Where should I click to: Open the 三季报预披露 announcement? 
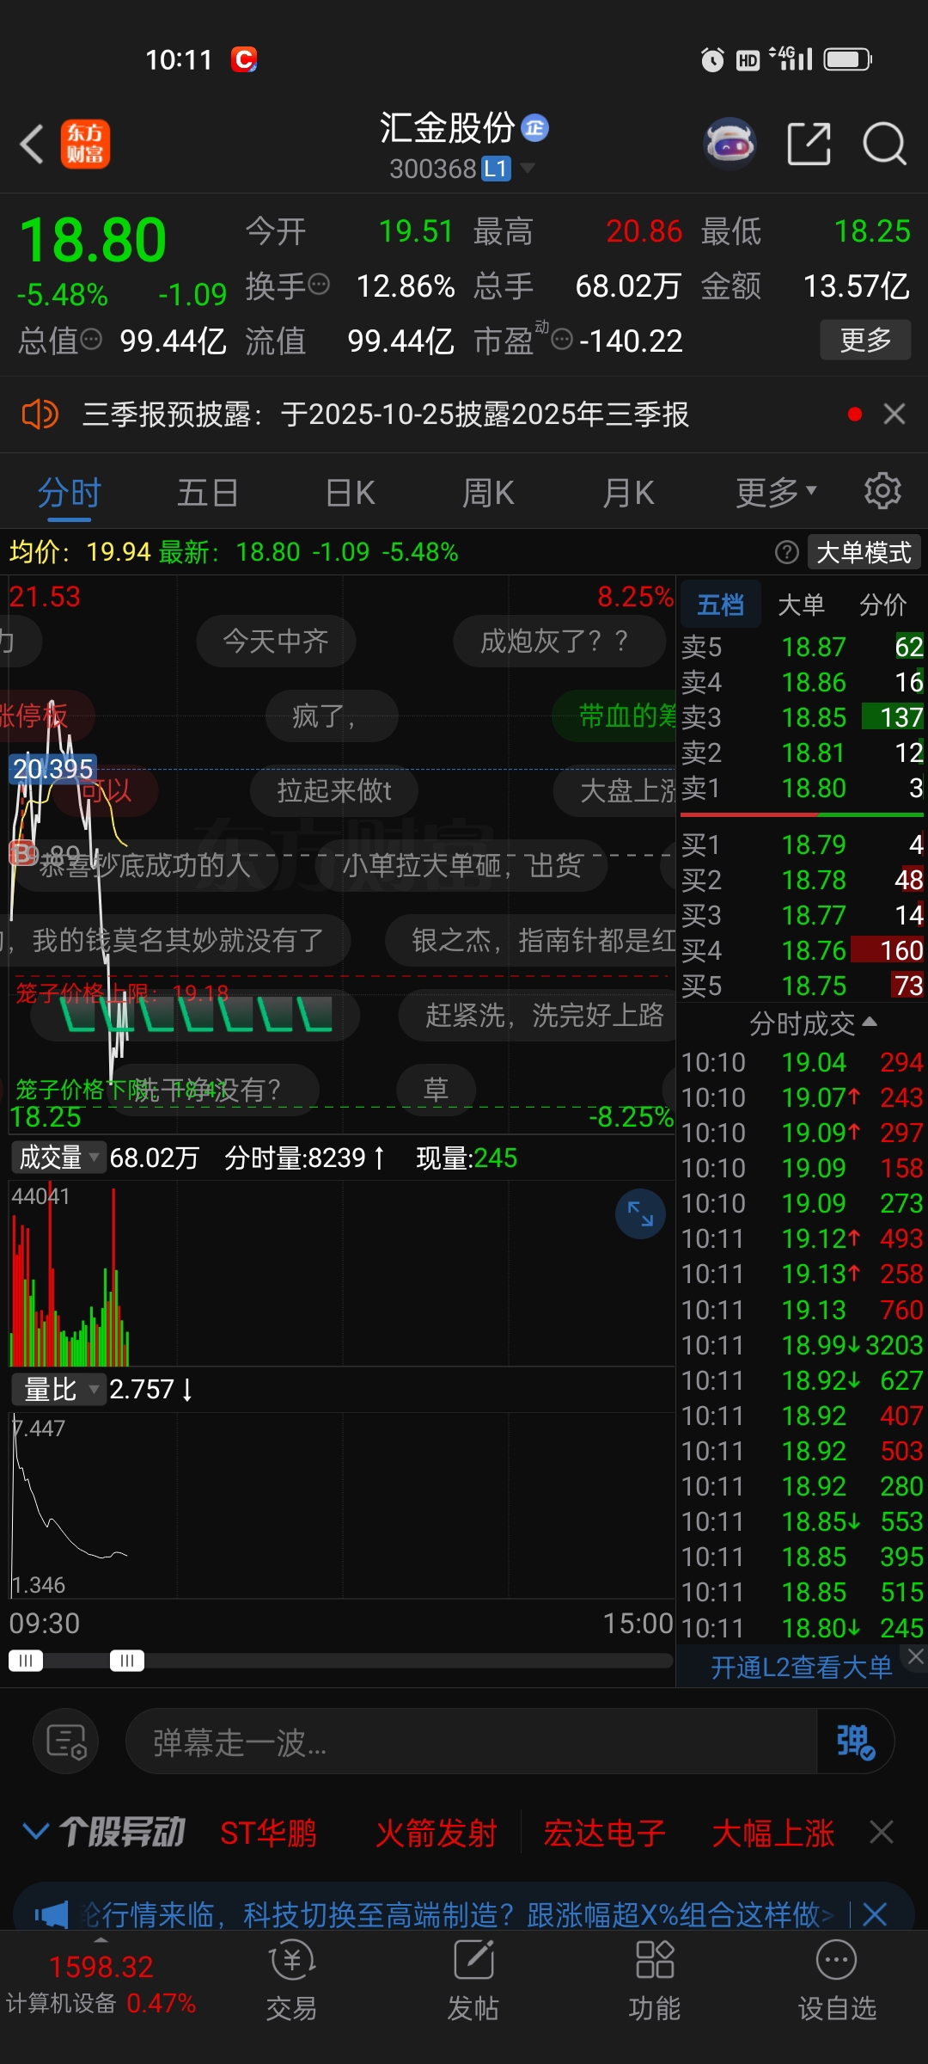pos(386,415)
